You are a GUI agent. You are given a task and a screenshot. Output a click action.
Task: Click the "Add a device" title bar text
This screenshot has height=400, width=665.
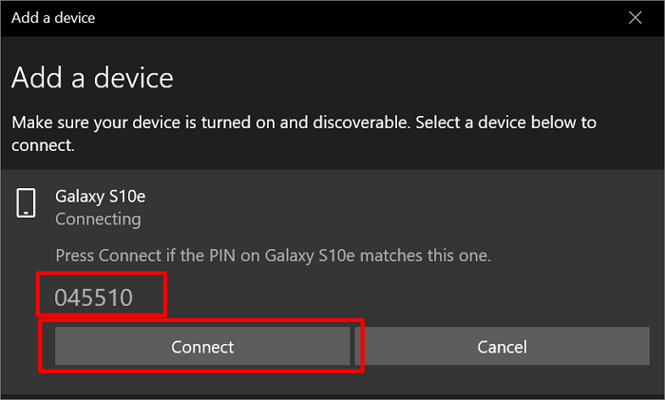click(53, 17)
